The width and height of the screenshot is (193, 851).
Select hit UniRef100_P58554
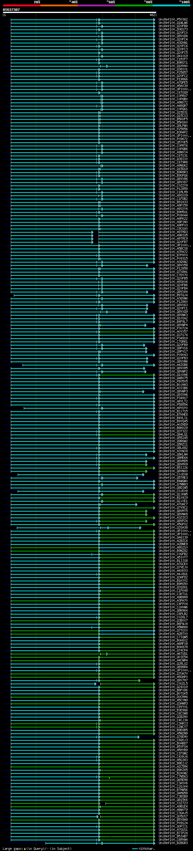pyautogui.click(x=173, y=405)
